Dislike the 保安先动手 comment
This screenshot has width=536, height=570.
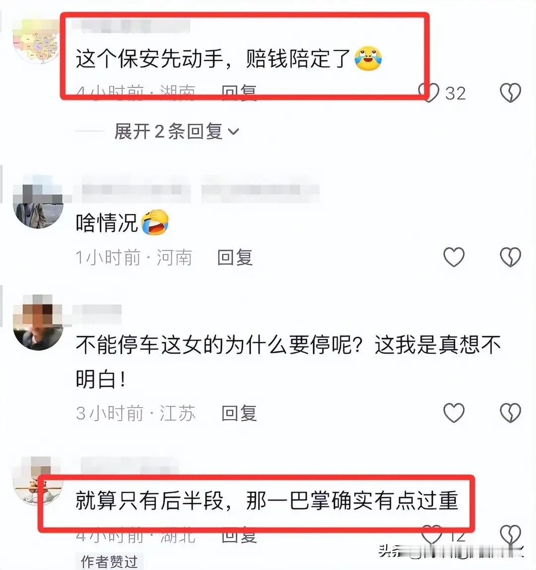click(x=511, y=93)
